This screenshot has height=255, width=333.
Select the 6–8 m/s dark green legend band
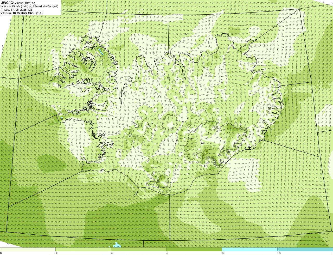pyautogui.click(x=194, y=249)
